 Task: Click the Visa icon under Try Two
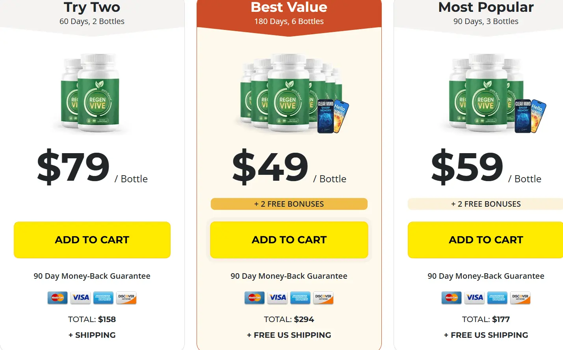[x=80, y=298]
